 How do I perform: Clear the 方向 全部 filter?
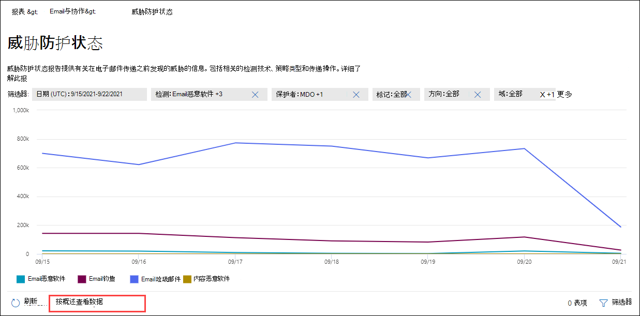coord(478,95)
